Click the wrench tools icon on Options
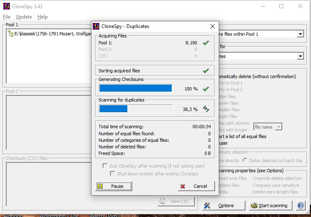Image resolution: width=311 pixels, height=217 pixels. (x=207, y=205)
